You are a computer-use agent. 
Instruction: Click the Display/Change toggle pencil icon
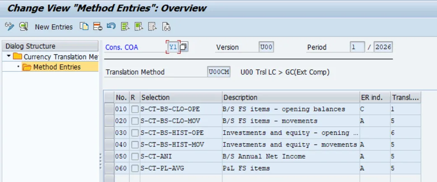click(x=9, y=27)
